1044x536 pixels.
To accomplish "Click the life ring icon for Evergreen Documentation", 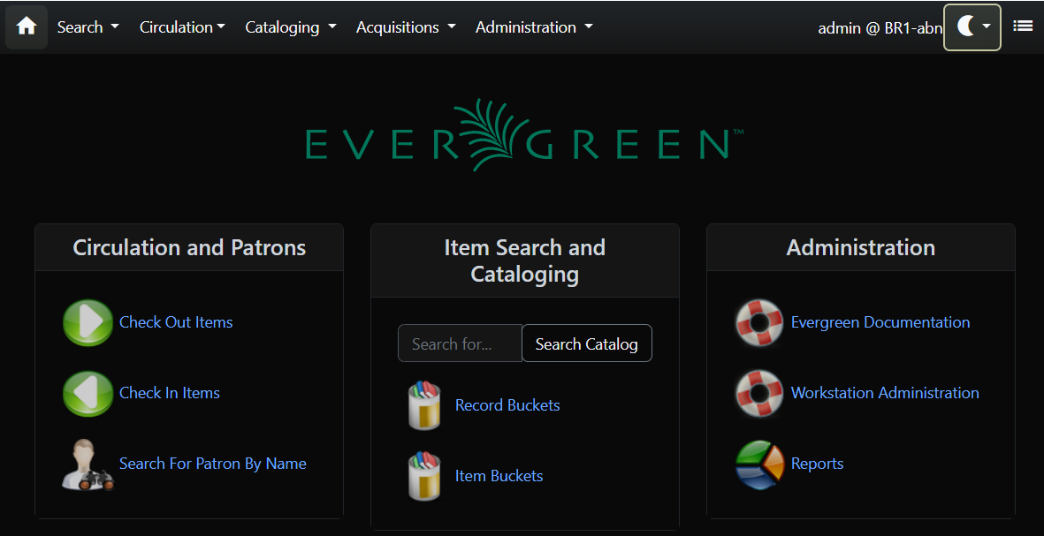I will (759, 321).
